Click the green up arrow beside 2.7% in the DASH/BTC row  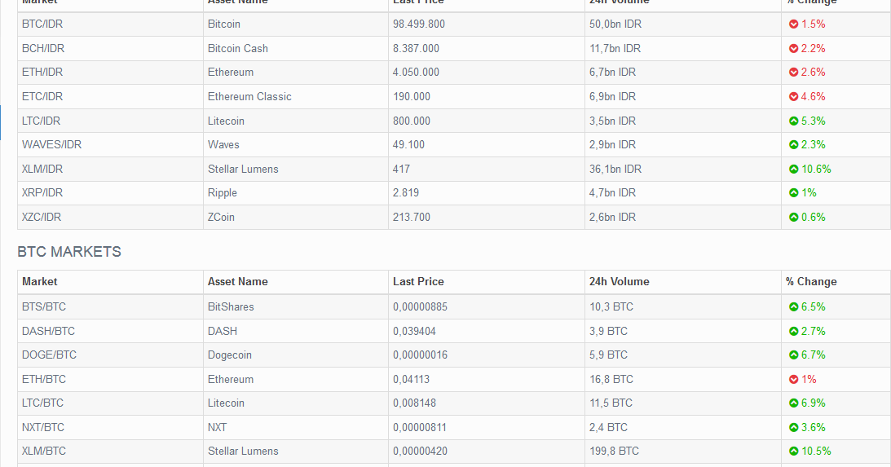[x=794, y=331]
